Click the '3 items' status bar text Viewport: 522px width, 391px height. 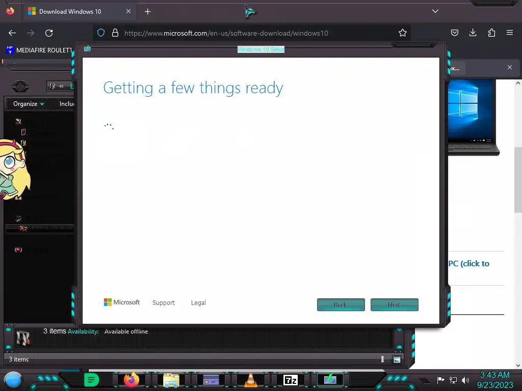(19, 359)
